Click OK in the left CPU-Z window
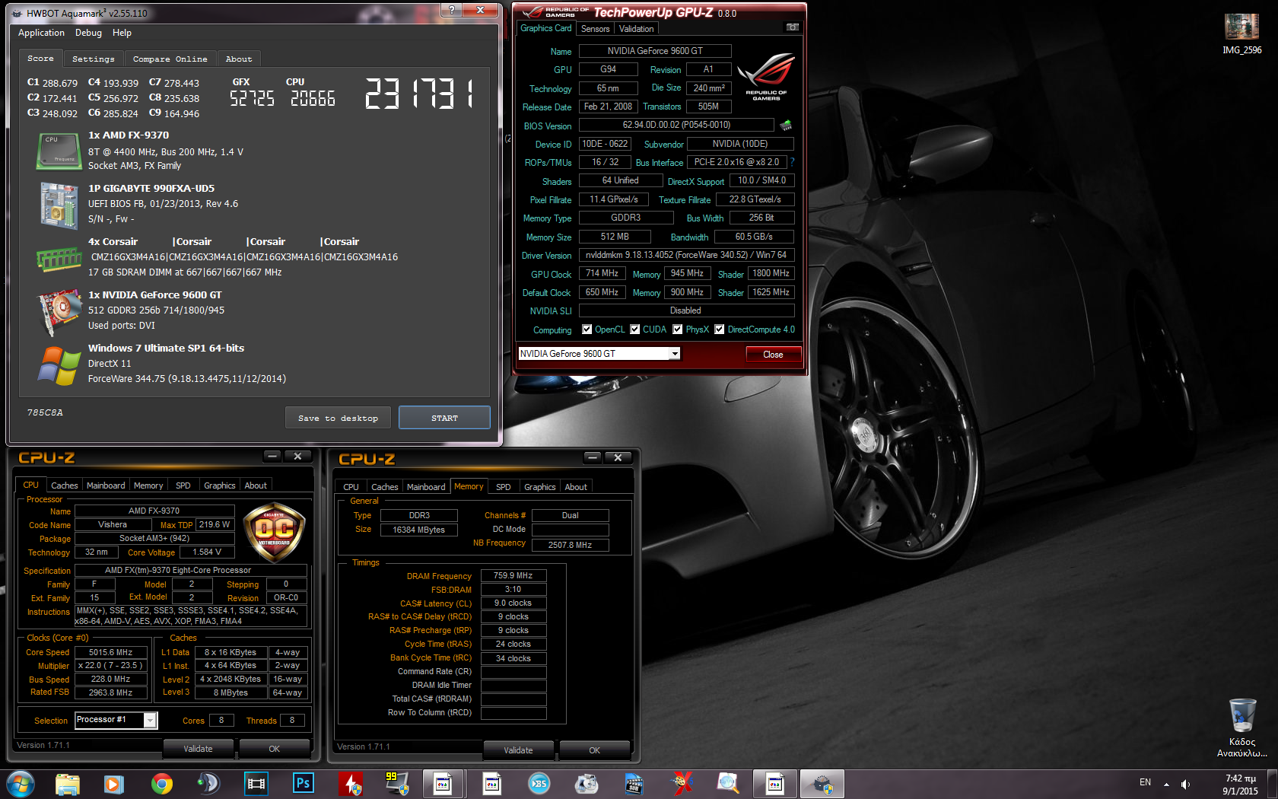This screenshot has height=799, width=1278. [x=274, y=749]
